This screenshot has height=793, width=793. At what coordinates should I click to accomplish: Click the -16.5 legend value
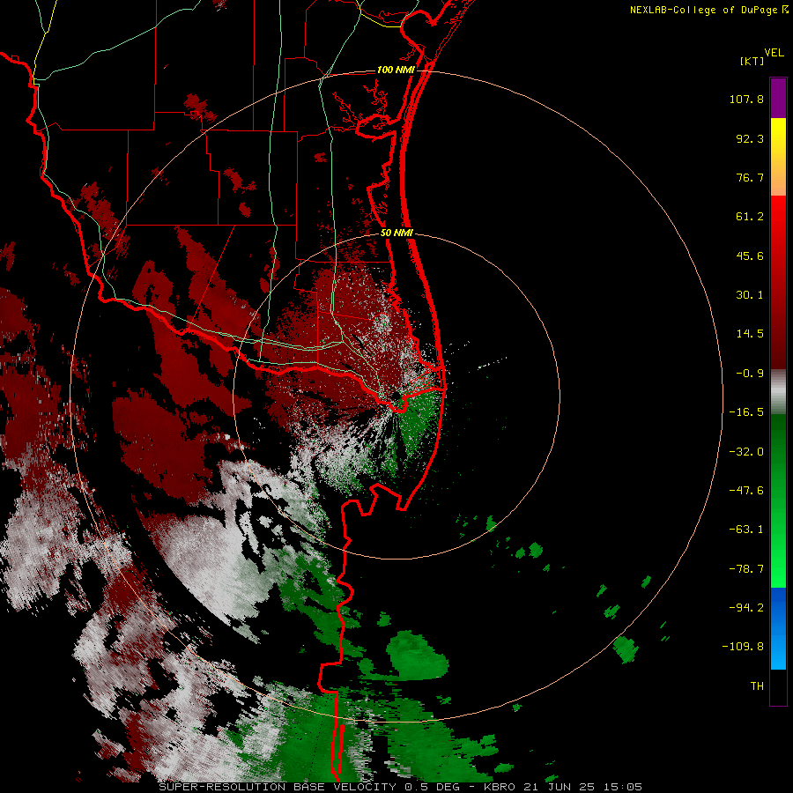coord(746,412)
